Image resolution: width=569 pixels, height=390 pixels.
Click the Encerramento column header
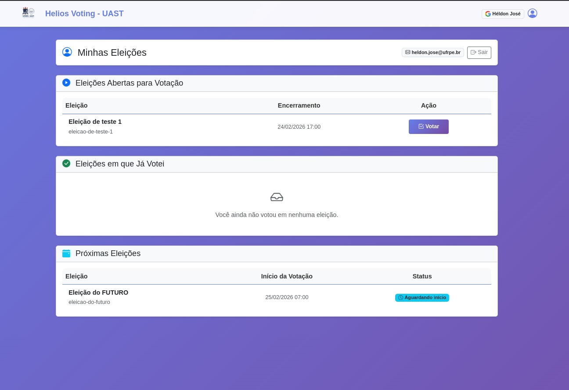(x=299, y=105)
